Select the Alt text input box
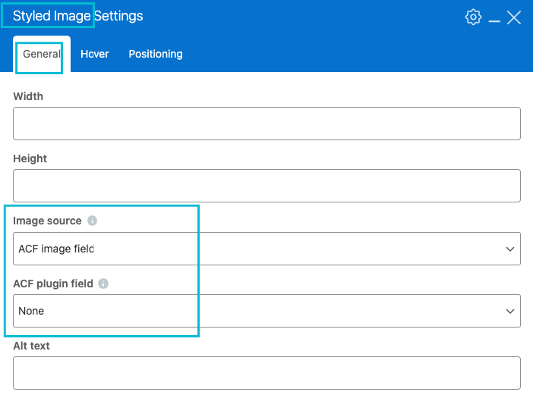 tap(266, 373)
